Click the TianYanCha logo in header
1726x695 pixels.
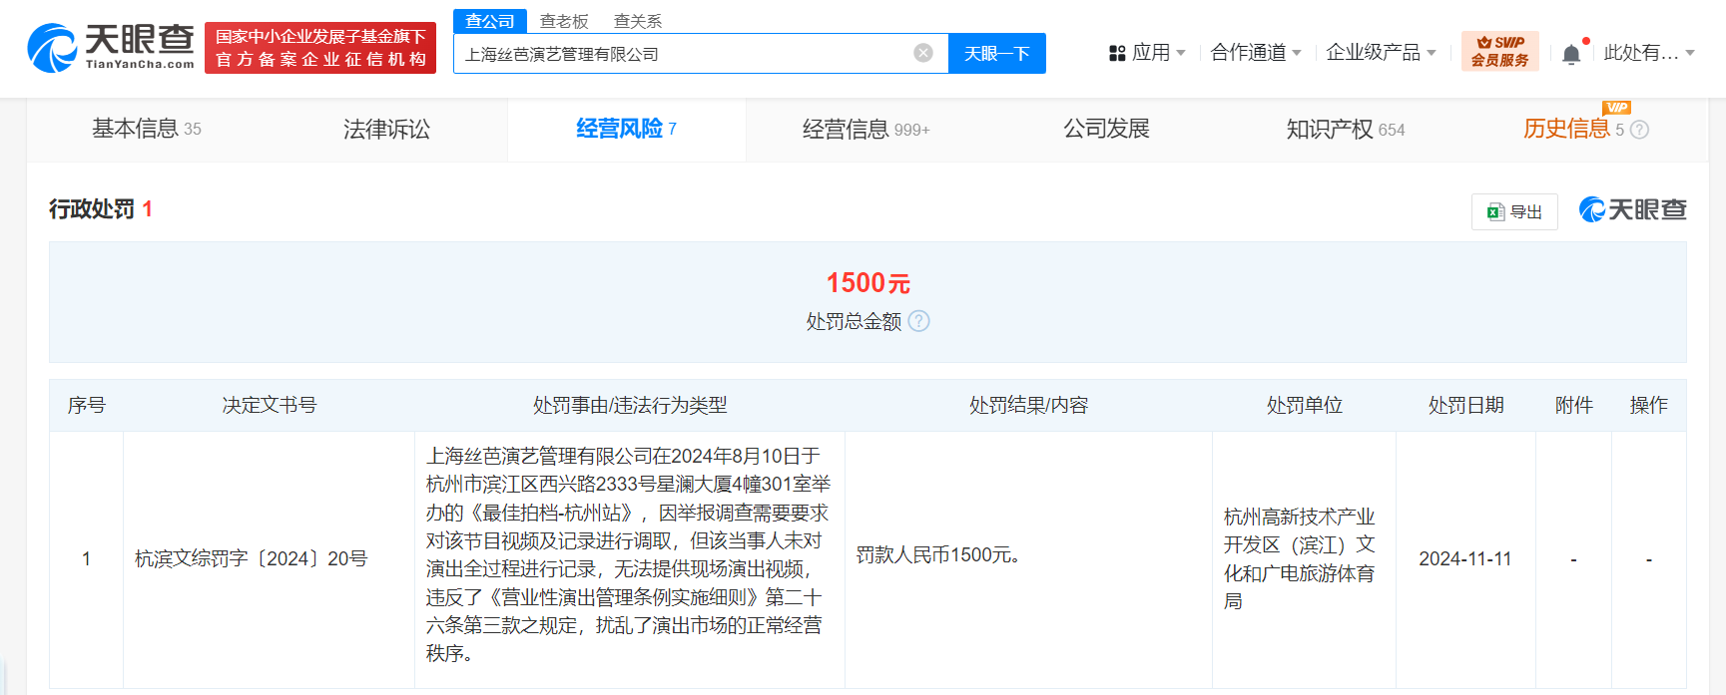click(111, 48)
